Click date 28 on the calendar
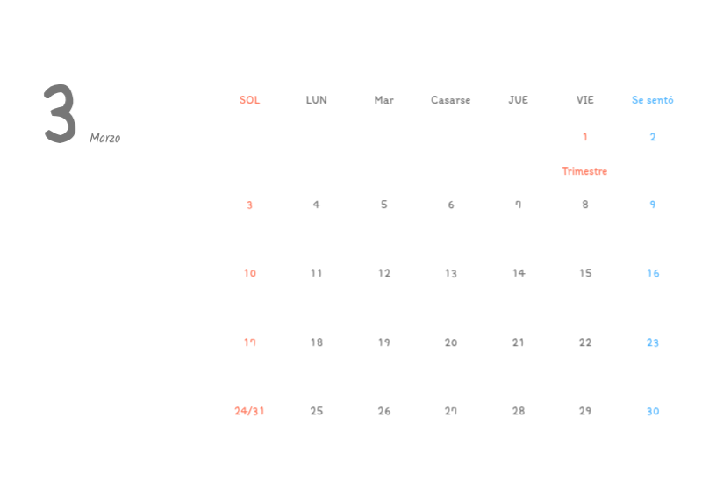Viewport: 702px width, 482px height. [519, 411]
